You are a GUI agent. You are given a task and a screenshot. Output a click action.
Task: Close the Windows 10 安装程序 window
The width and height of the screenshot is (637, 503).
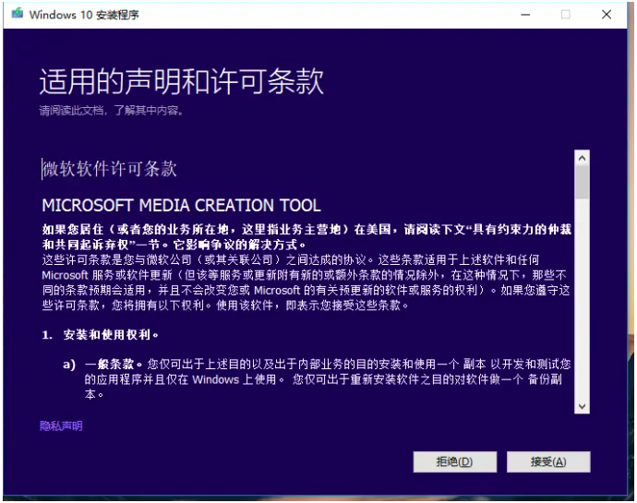(x=607, y=15)
